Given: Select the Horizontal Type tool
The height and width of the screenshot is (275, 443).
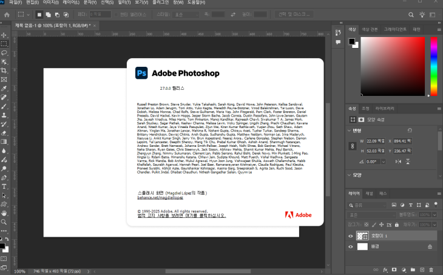Looking at the screenshot, I should click(4, 186).
